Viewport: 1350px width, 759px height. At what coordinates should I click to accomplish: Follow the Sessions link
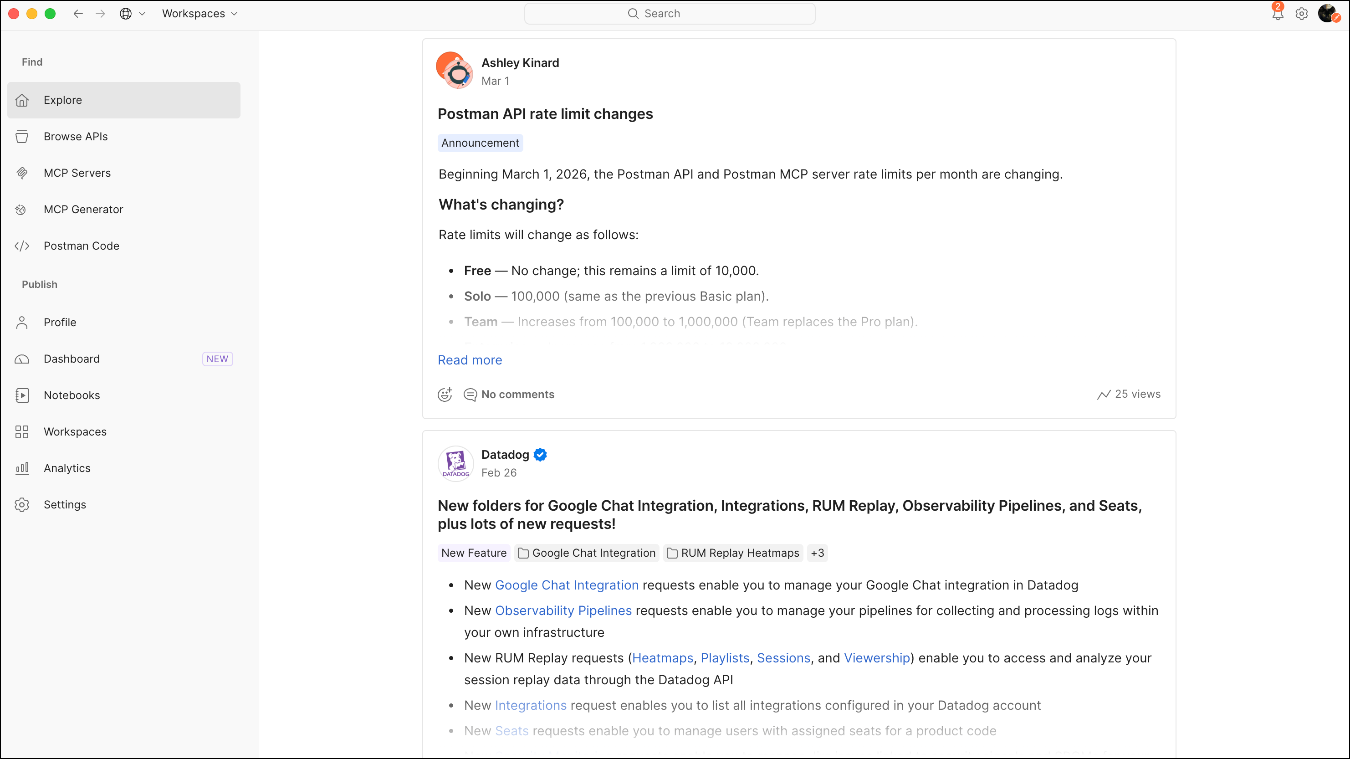coord(784,658)
